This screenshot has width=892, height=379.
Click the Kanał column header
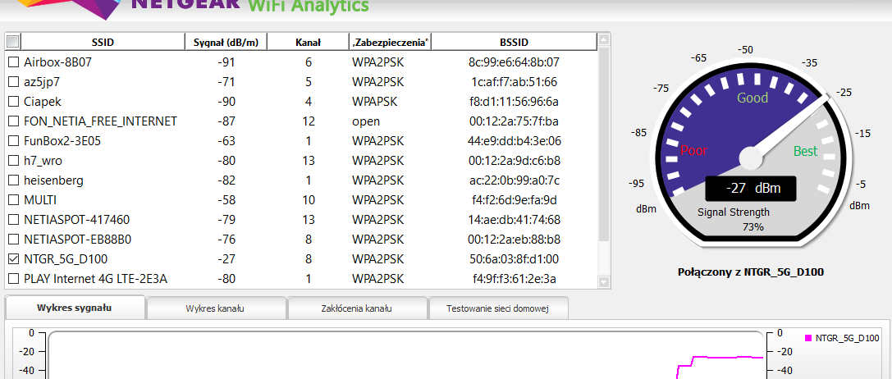pos(309,42)
